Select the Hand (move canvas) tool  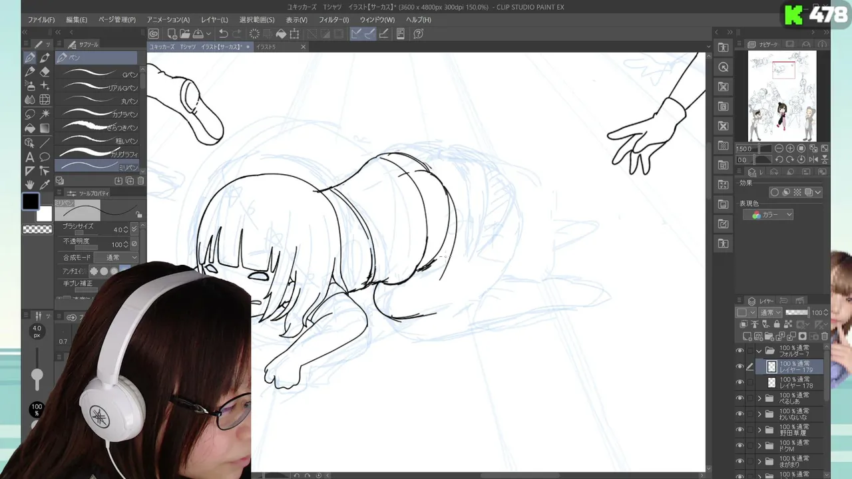[x=30, y=184]
